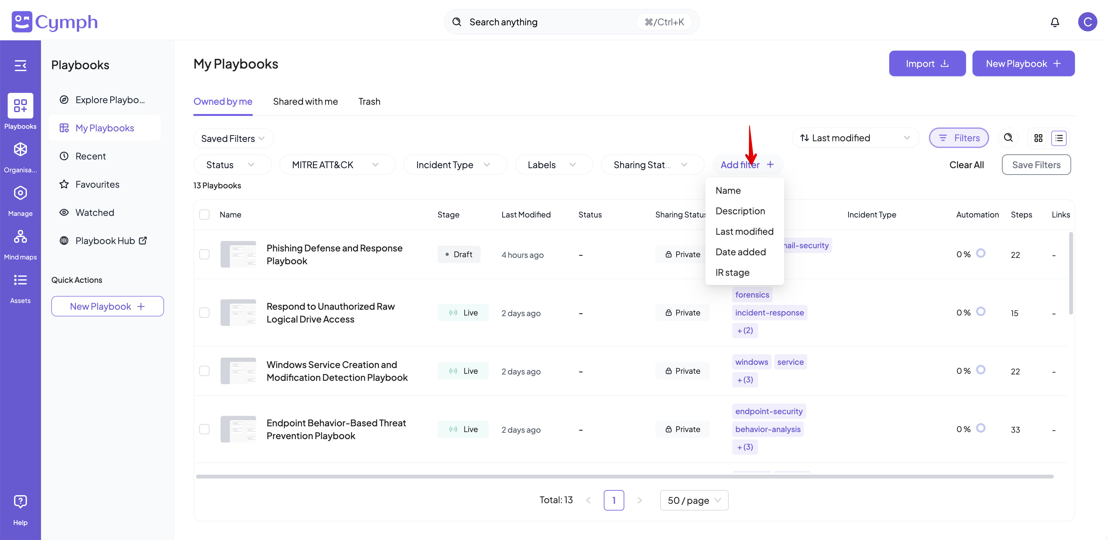Click Clear All filters
Screen dimensions: 1107x540
(x=966, y=165)
